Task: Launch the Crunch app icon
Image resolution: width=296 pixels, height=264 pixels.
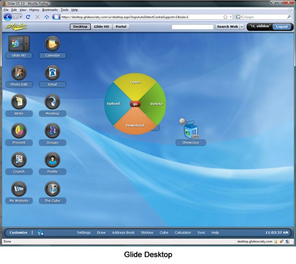Action: coord(19,160)
